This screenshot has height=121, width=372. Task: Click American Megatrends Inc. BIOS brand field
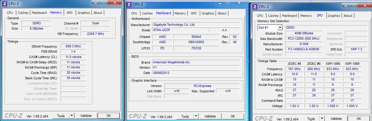click(196, 62)
